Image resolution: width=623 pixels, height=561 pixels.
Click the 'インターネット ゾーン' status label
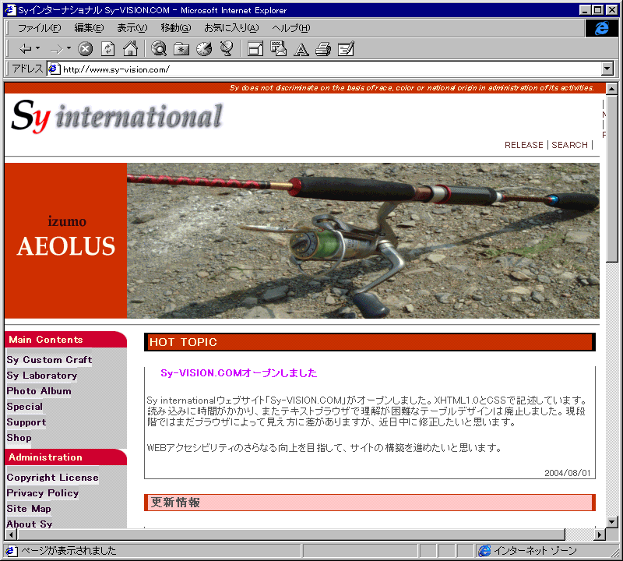(535, 551)
